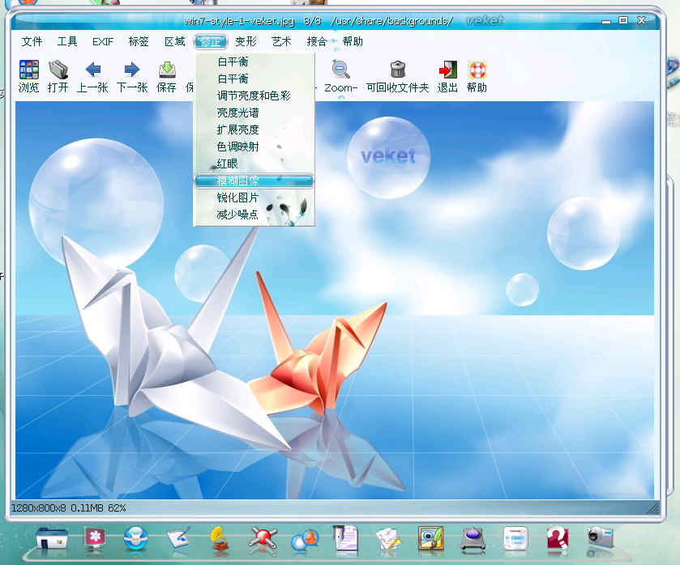Open the notepad with pen dock icon
Image resolution: width=680 pixels, height=565 pixels.
178,538
